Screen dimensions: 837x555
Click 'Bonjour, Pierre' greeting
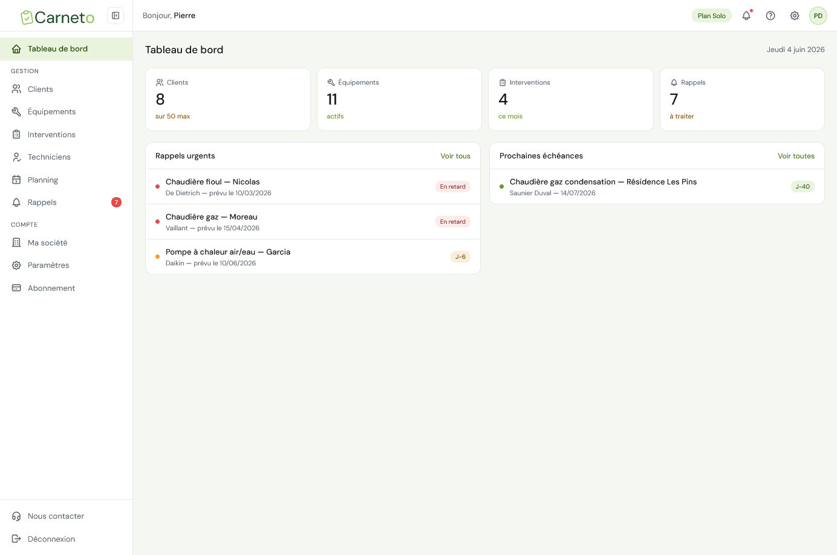click(x=169, y=16)
